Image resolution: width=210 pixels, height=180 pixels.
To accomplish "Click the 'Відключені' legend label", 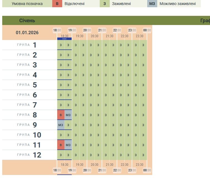I will [74, 4].
